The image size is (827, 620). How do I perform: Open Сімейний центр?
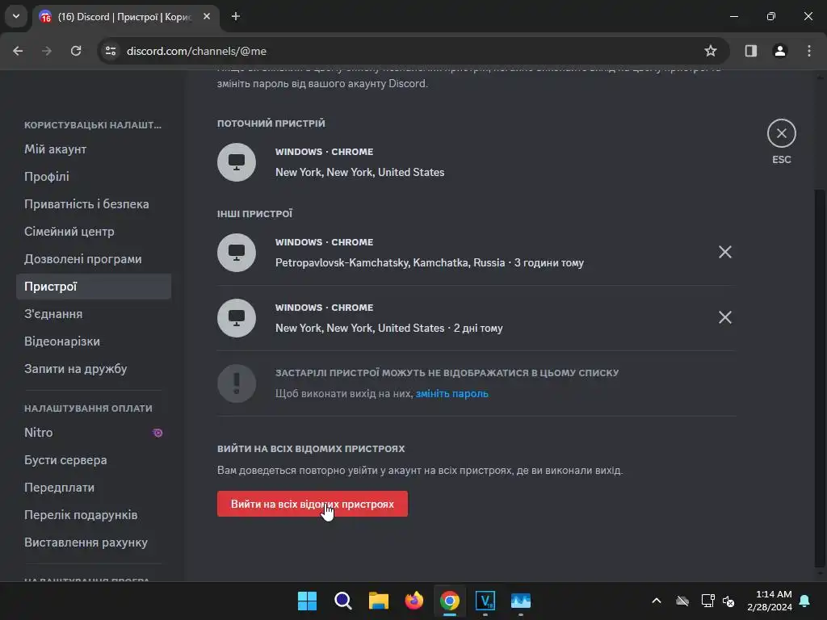[94, 232]
